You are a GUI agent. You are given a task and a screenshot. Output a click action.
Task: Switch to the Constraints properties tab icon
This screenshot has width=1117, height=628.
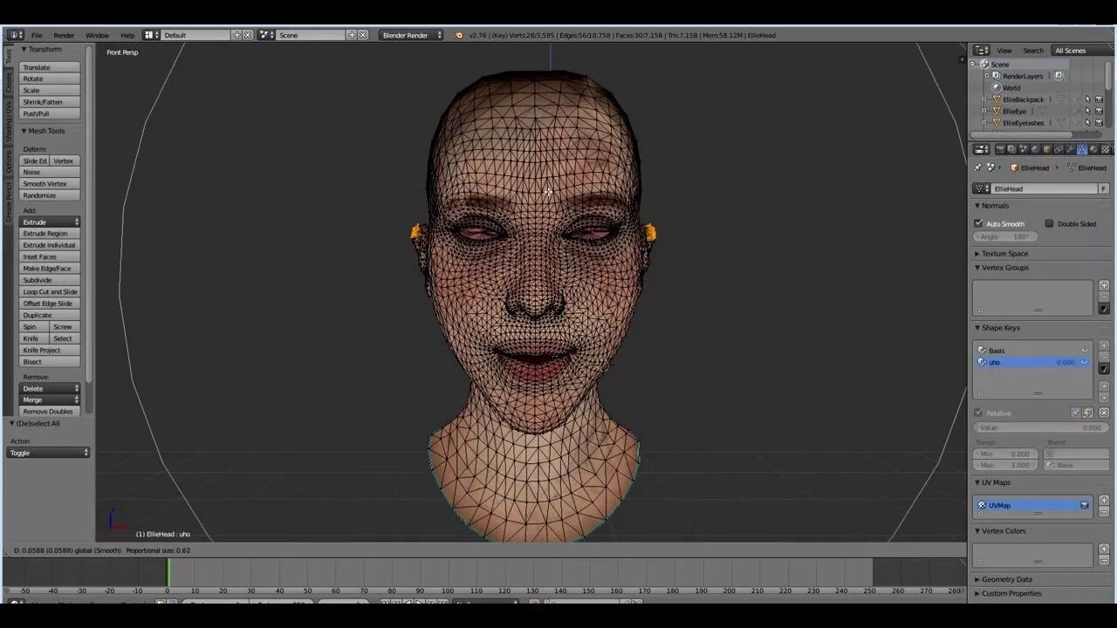(1059, 150)
